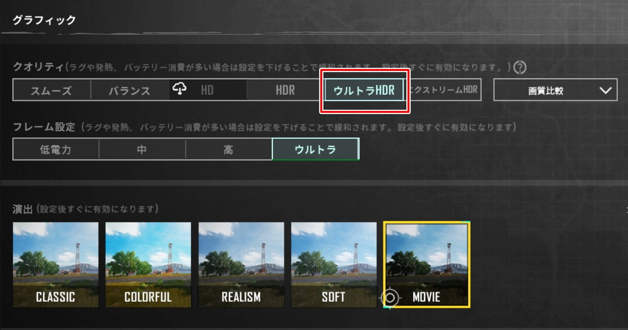Choose the HD quality option
Image resolution: width=628 pixels, height=330 pixels.
pyautogui.click(x=208, y=90)
